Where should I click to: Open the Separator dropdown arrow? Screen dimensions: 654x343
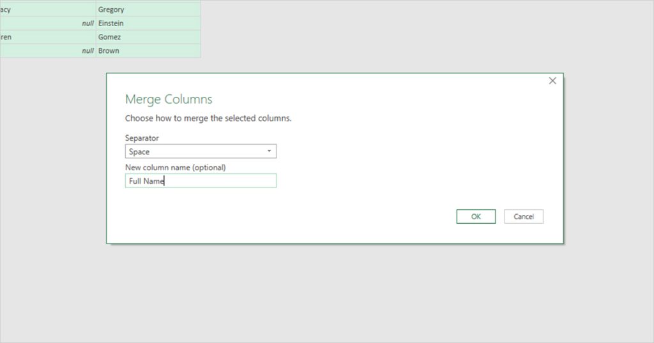(x=269, y=152)
